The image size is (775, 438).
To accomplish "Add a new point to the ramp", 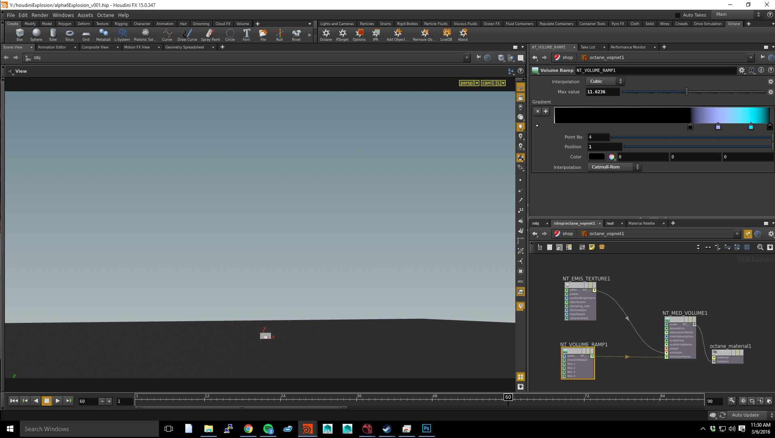I will 546,112.
